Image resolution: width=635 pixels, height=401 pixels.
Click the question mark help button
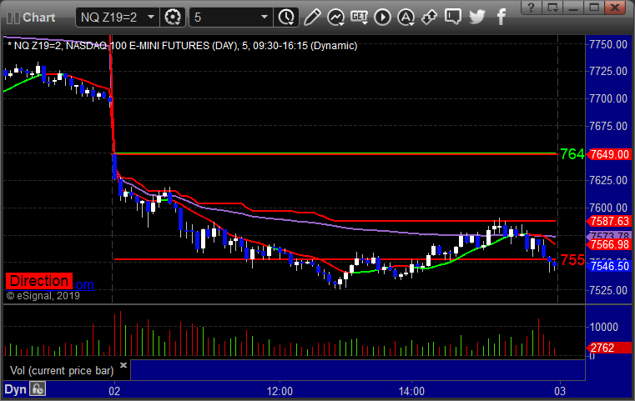click(x=531, y=8)
